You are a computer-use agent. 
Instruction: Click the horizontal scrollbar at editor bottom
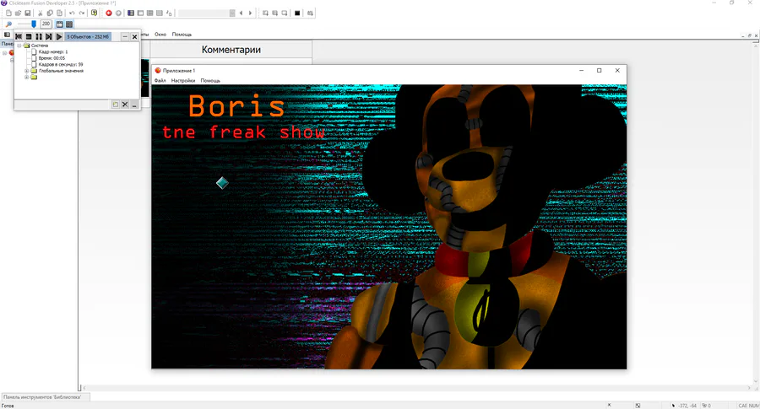pos(417,388)
